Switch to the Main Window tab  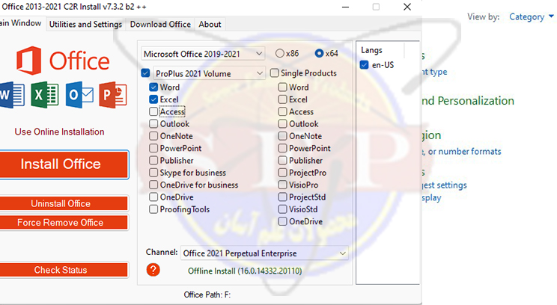(x=22, y=23)
